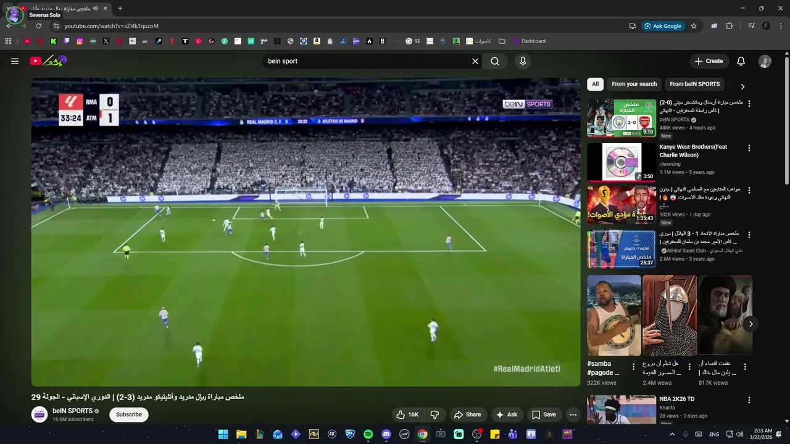Open the YouTube bookmark in bookmarks bar
Viewport: 790px width, 444px height.
[27, 41]
